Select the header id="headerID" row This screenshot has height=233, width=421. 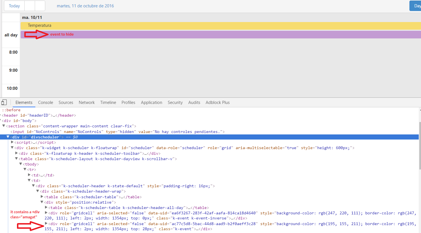click(x=39, y=115)
